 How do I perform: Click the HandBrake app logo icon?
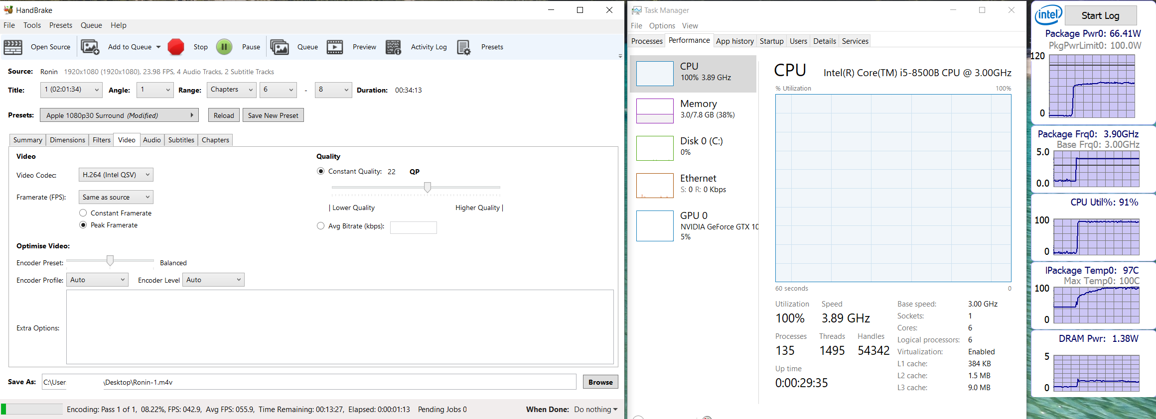(x=8, y=9)
